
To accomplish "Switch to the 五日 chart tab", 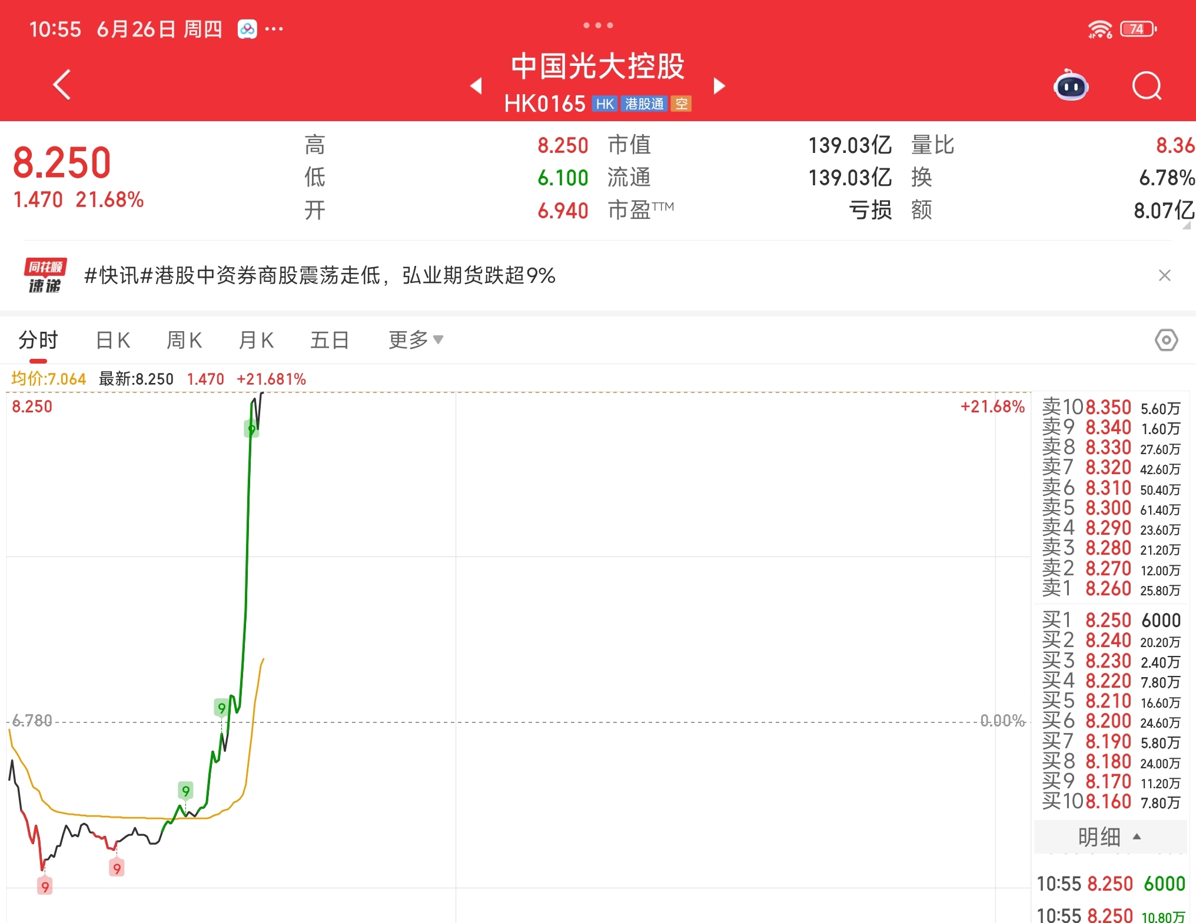I will [330, 340].
